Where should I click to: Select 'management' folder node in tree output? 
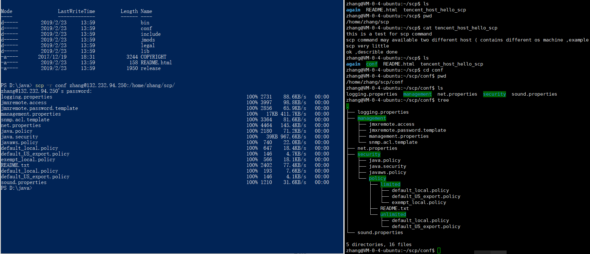(x=372, y=118)
